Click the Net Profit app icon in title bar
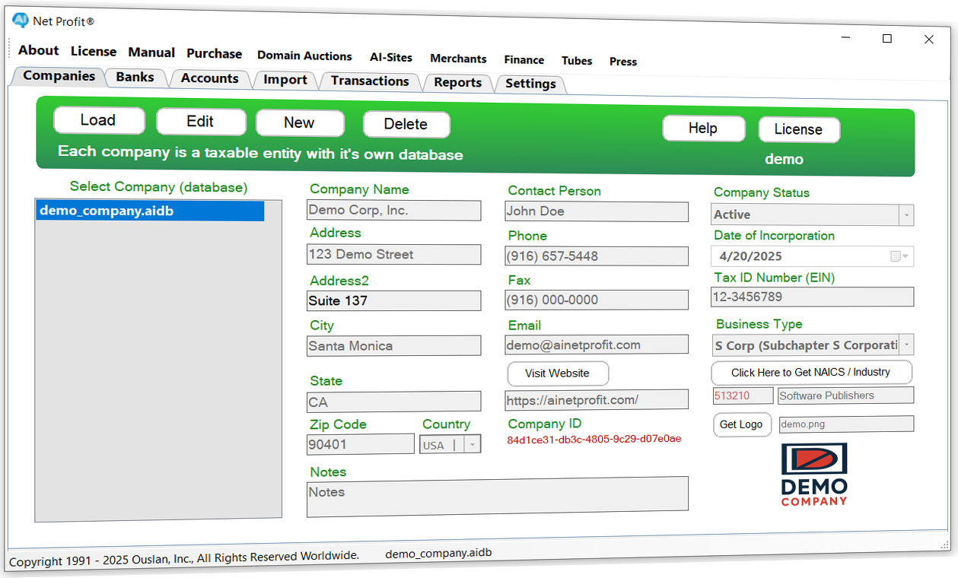 21,21
